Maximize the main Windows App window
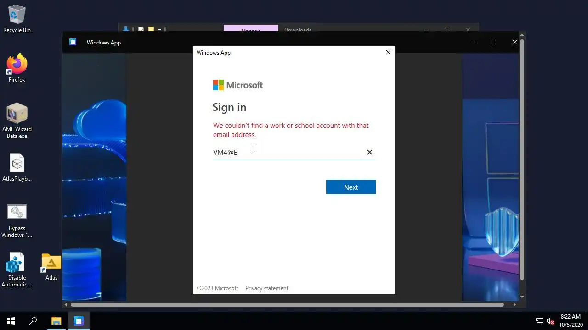 [494, 42]
